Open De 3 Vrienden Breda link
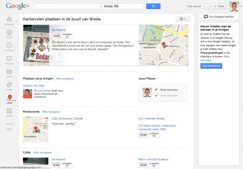Image resolution: width=243 pixels, height=169 pixels. coord(152,118)
